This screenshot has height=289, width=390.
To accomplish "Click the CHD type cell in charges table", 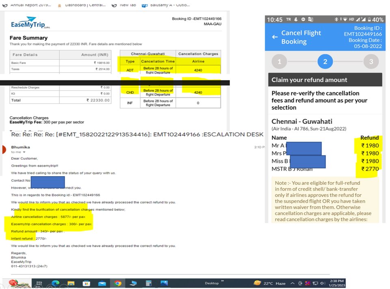I will coord(130,93).
